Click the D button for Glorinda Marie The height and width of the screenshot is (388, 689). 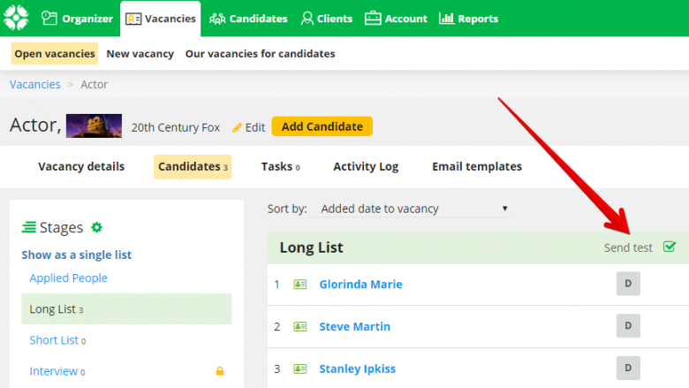coord(628,284)
